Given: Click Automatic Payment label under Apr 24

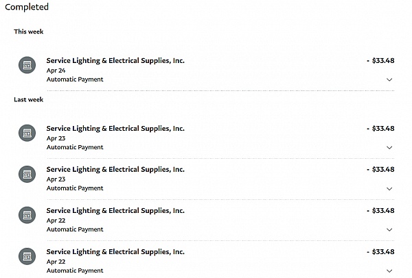Looking at the screenshot, I should 75,79.
